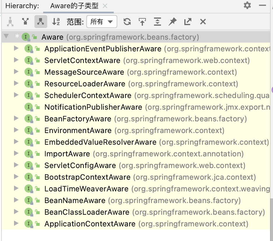Select NotificationPublisherAware in the tree
Screen dimensions: 273x241
(93, 107)
